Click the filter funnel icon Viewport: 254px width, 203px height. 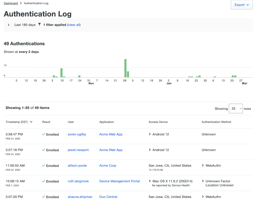39,25
